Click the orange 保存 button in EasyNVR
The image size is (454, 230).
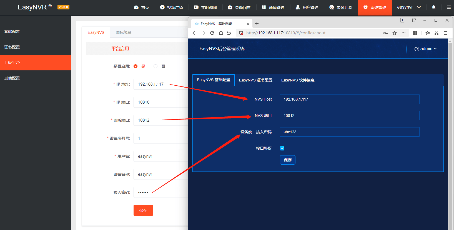pyautogui.click(x=143, y=210)
